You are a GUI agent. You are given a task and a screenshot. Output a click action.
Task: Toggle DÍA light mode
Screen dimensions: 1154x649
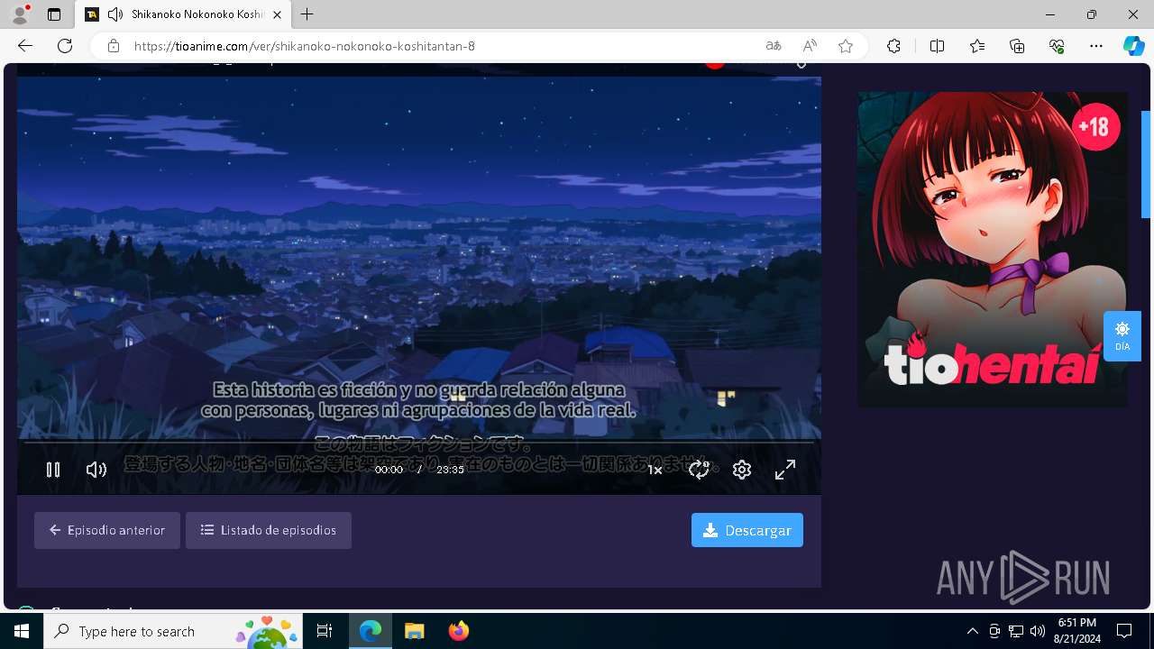1122,336
